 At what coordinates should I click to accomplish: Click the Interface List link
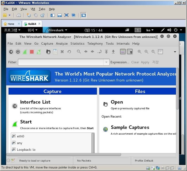pos(35,102)
